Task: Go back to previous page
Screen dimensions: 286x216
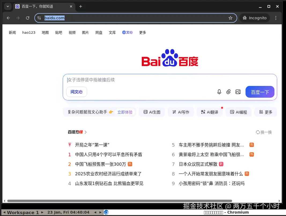Action: point(8,18)
